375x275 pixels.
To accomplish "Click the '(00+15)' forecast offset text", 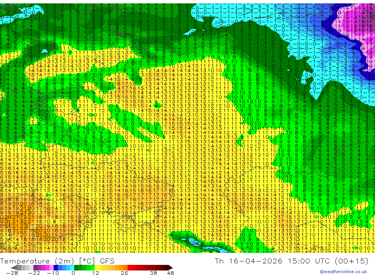I will click(351, 261).
